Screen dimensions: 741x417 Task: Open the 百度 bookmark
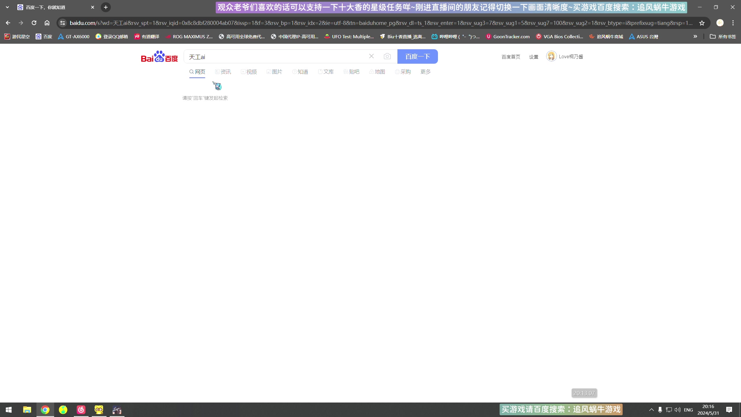coord(44,36)
